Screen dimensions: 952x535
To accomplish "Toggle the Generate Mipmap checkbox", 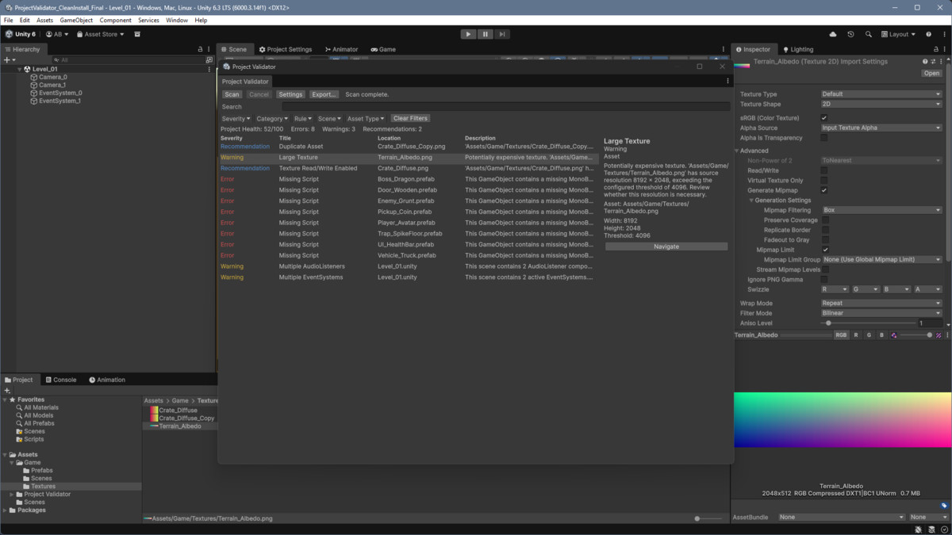I will 824,190.
